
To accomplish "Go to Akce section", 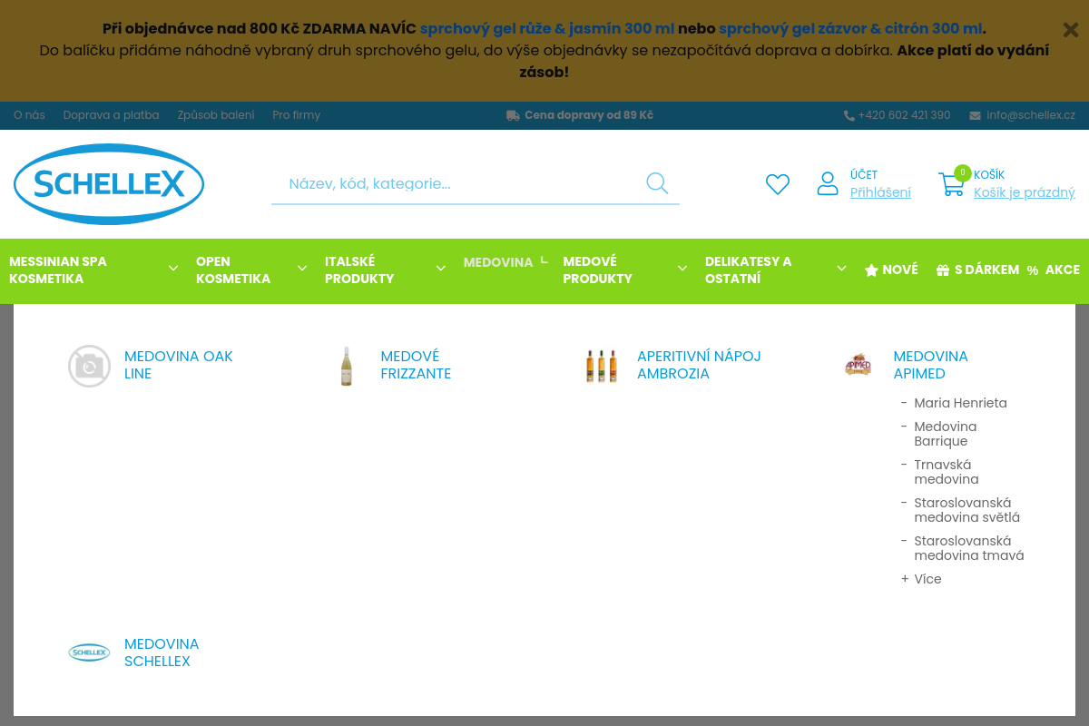I will pyautogui.click(x=1063, y=270).
